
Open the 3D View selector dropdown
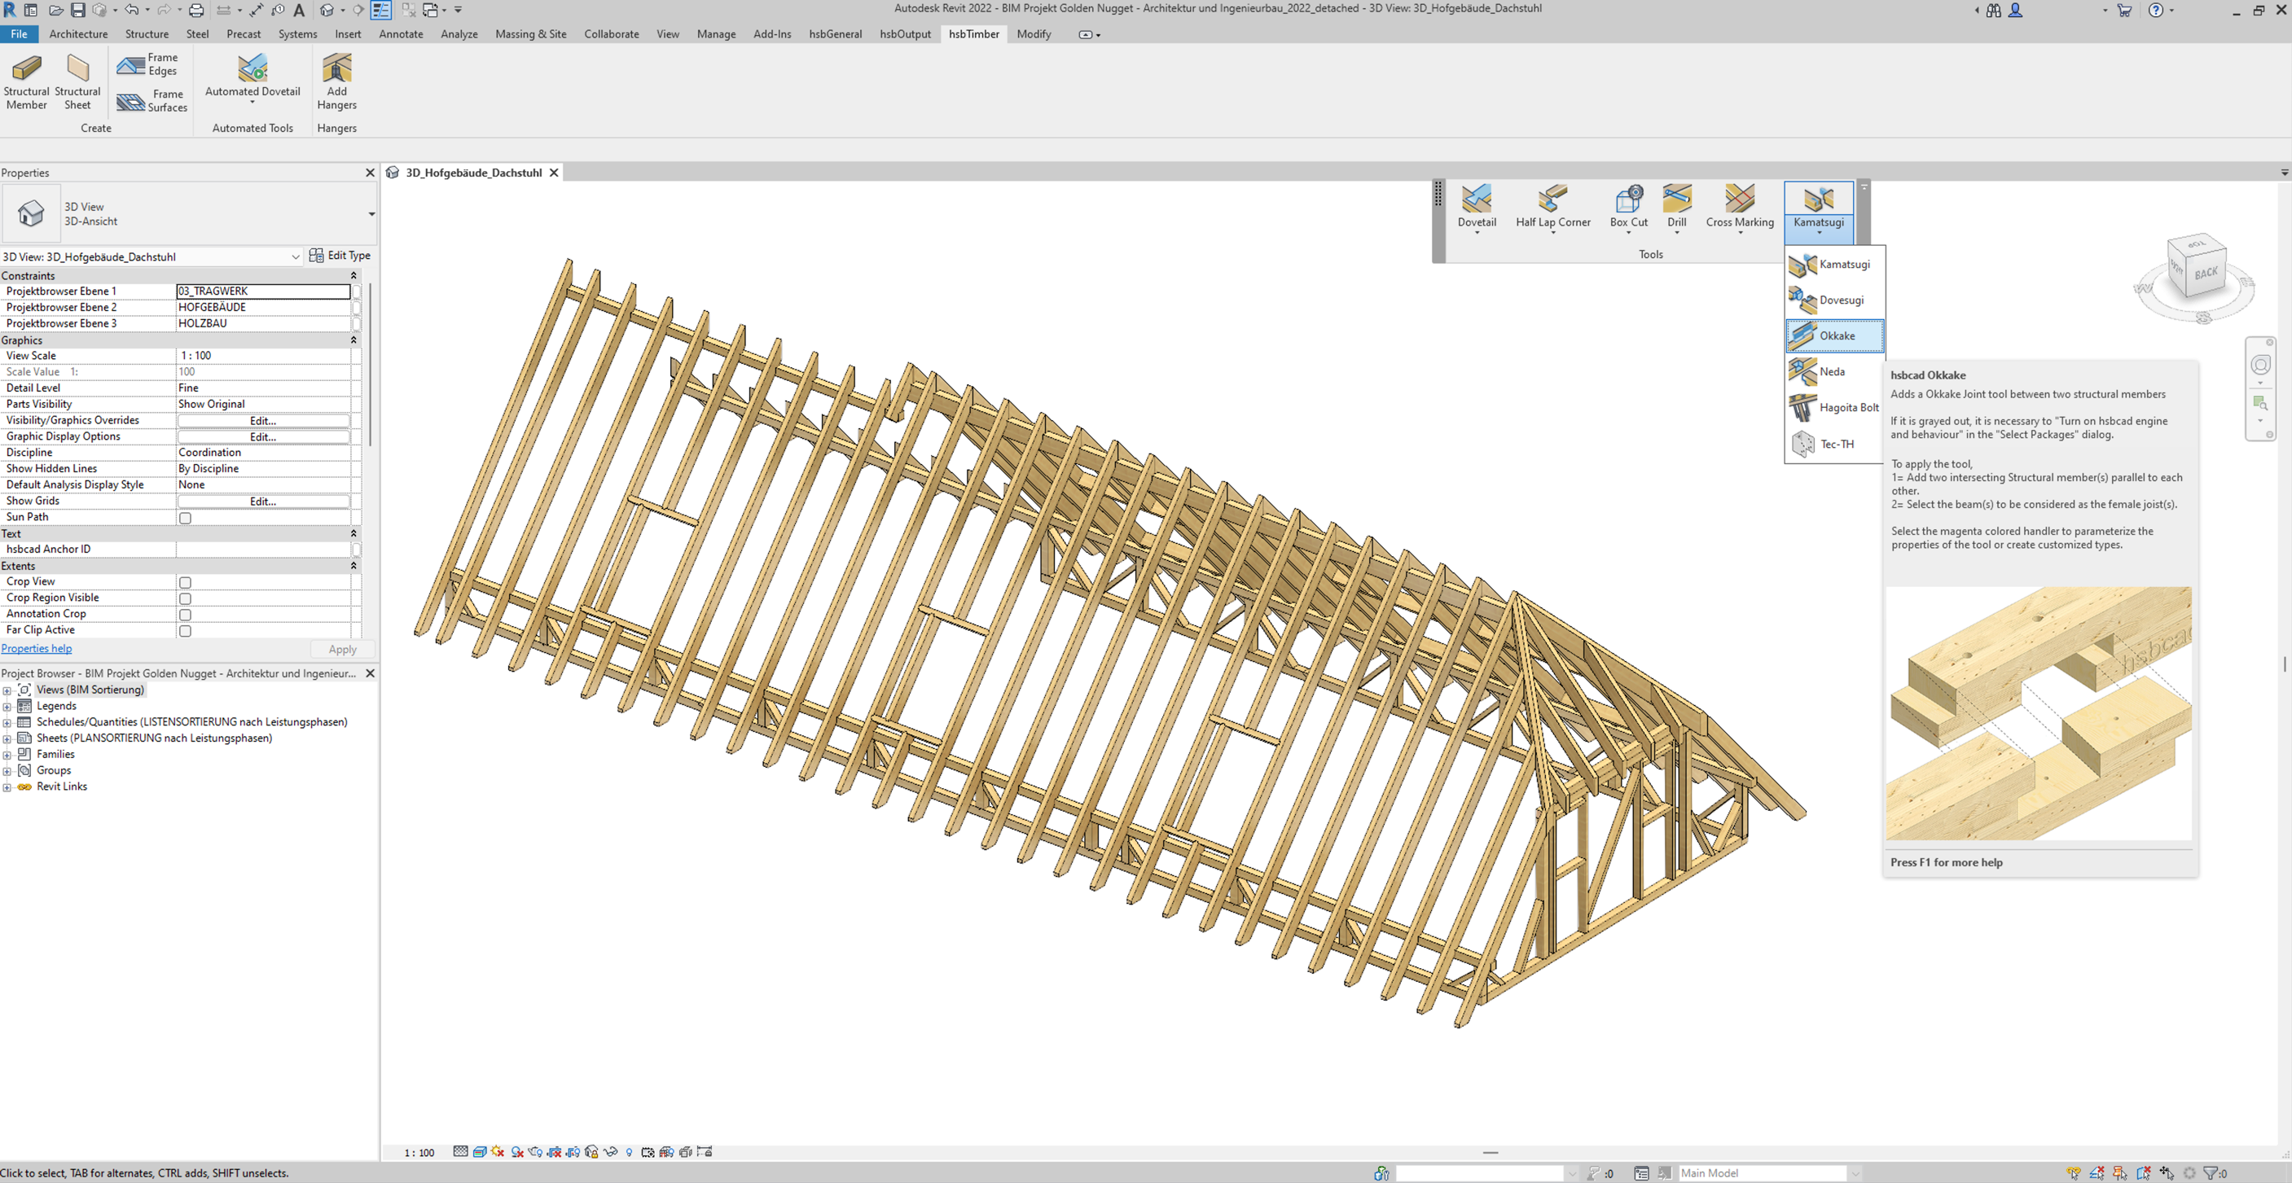point(296,257)
